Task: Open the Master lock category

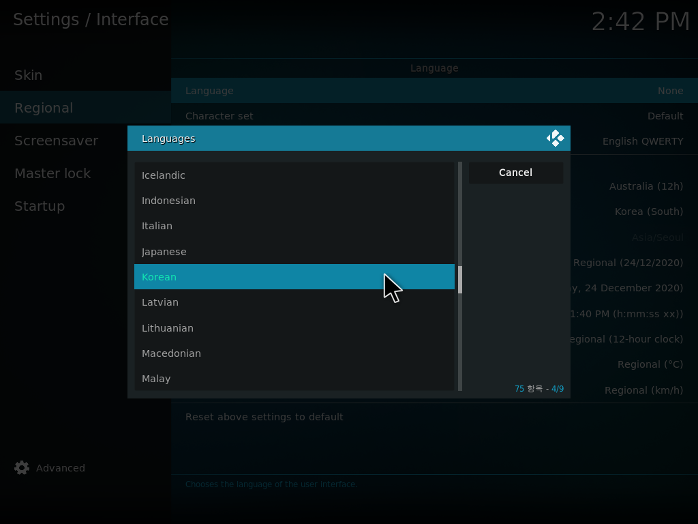Action: pyautogui.click(x=52, y=173)
